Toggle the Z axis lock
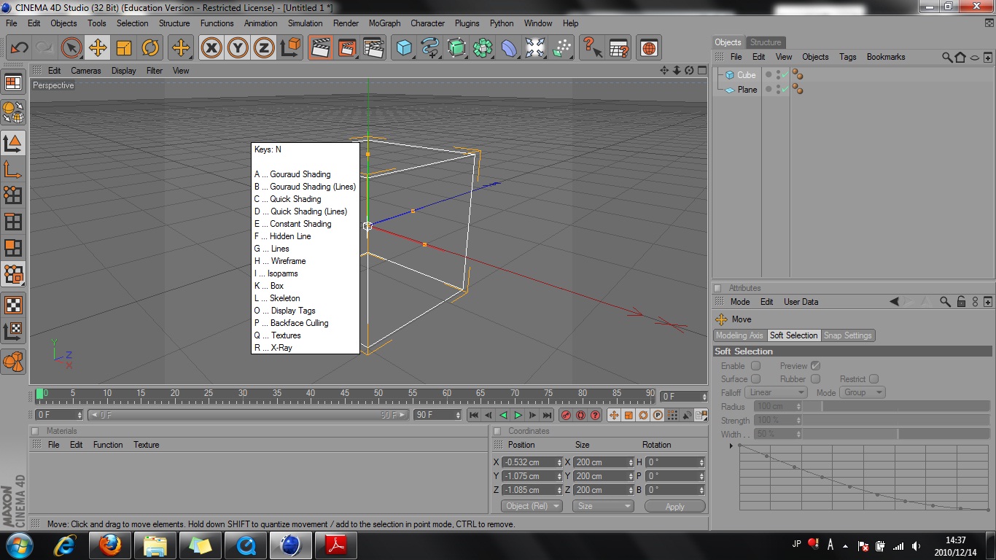996x560 pixels. [x=264, y=48]
